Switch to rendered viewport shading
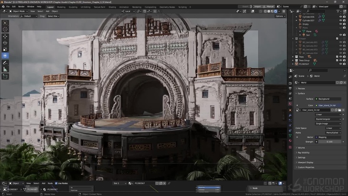 tap(276, 11)
